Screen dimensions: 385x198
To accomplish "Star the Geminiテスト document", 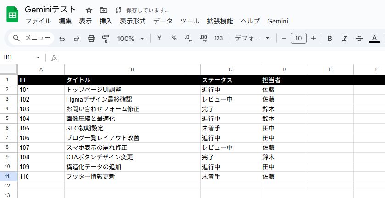I will coord(89,10).
